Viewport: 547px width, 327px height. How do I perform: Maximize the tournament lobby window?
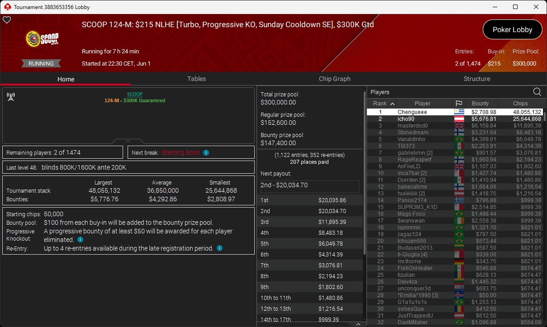point(515,7)
